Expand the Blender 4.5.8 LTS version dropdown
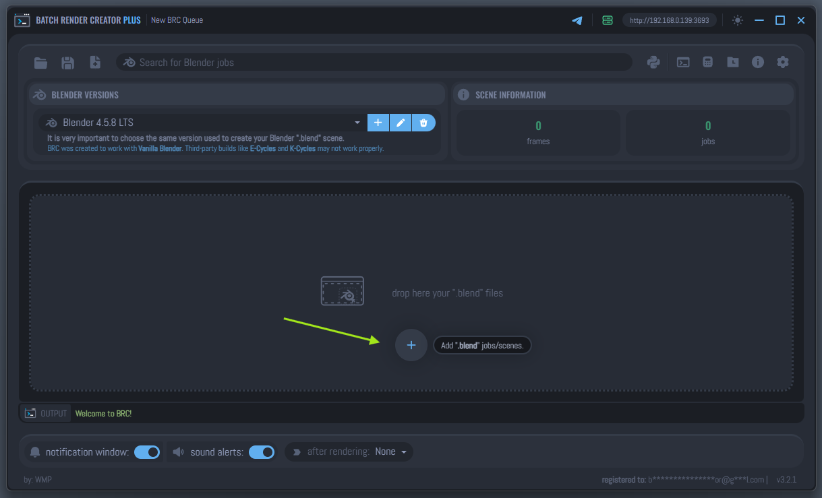The width and height of the screenshot is (822, 498). [x=203, y=123]
